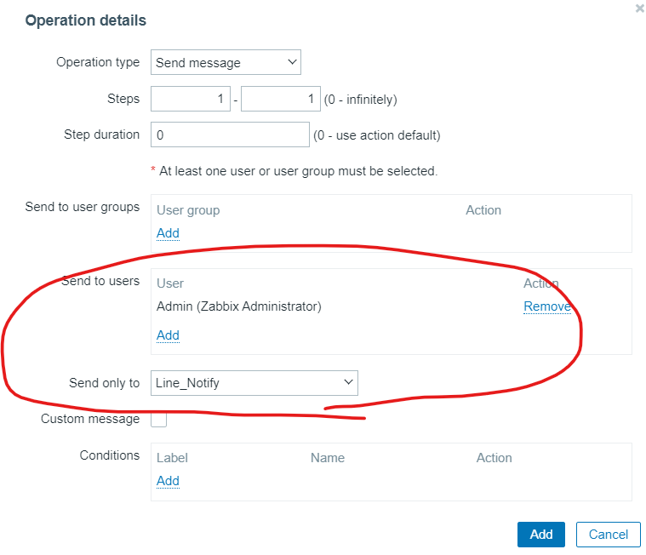This screenshot has width=646, height=555.
Task: Click the Line_Notify dropdown chevron
Action: click(x=349, y=382)
